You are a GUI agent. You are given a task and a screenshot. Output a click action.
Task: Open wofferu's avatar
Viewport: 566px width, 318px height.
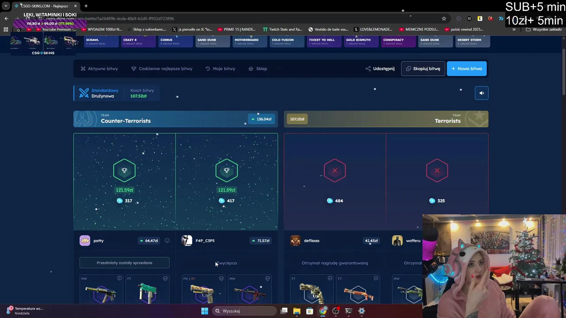pos(397,241)
